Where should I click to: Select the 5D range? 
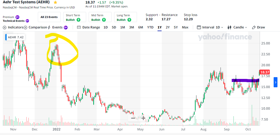[x=114, y=27]
